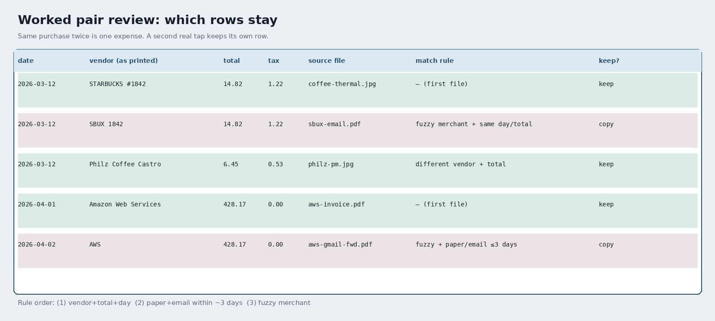715x321 pixels.
Task: Click the vendor cell reading just "AWS"
Action: [x=95, y=244]
